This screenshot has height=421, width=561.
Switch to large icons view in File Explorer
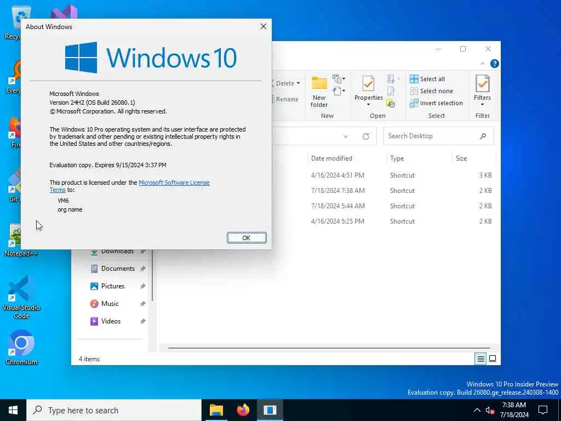pos(493,359)
